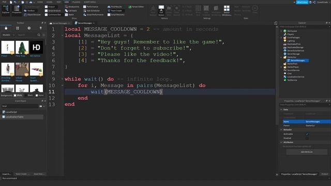
Task: Select ServerMessages script in Explorer
Action: click(298, 60)
